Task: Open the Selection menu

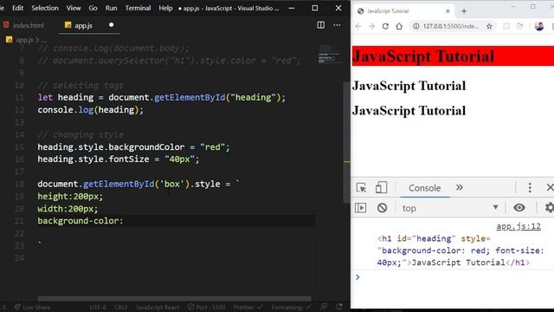Action: click(45, 8)
